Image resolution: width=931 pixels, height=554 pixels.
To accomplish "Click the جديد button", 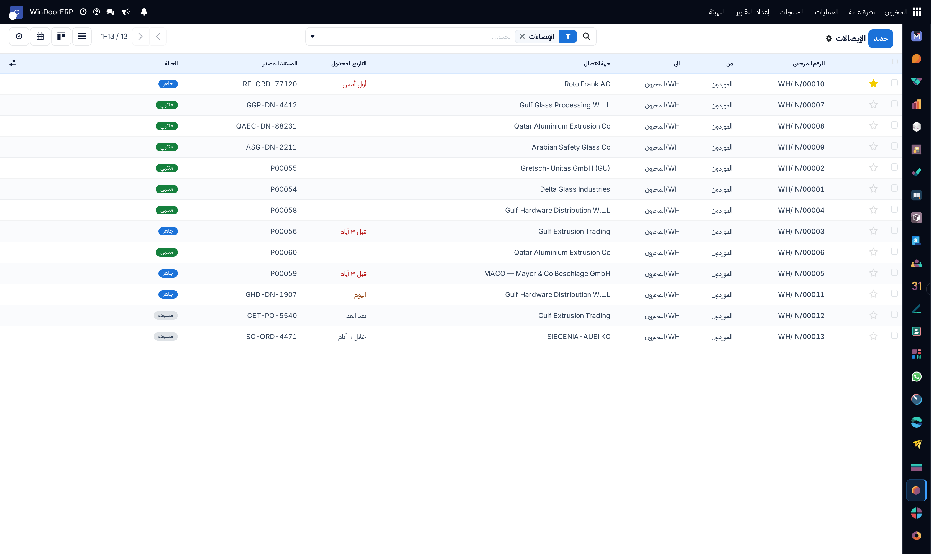I will [x=881, y=39].
